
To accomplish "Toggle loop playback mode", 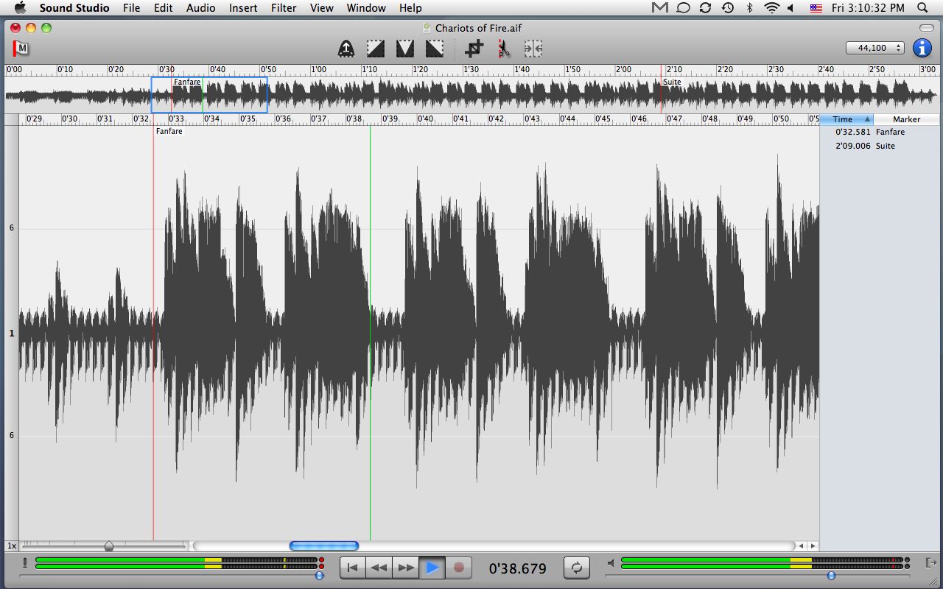I will point(578,567).
